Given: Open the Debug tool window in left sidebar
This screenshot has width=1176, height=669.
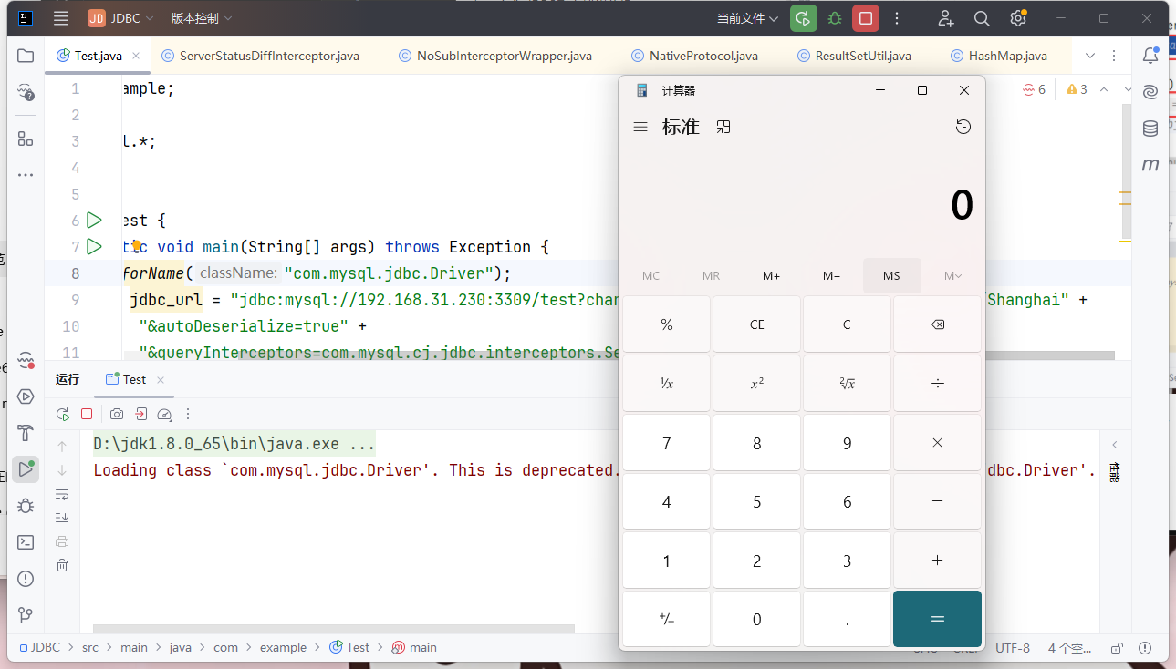Looking at the screenshot, I should (26, 505).
